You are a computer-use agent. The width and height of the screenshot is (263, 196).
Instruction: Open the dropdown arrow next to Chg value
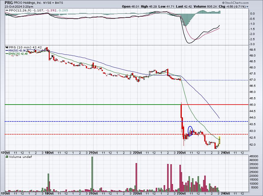click(248, 7)
